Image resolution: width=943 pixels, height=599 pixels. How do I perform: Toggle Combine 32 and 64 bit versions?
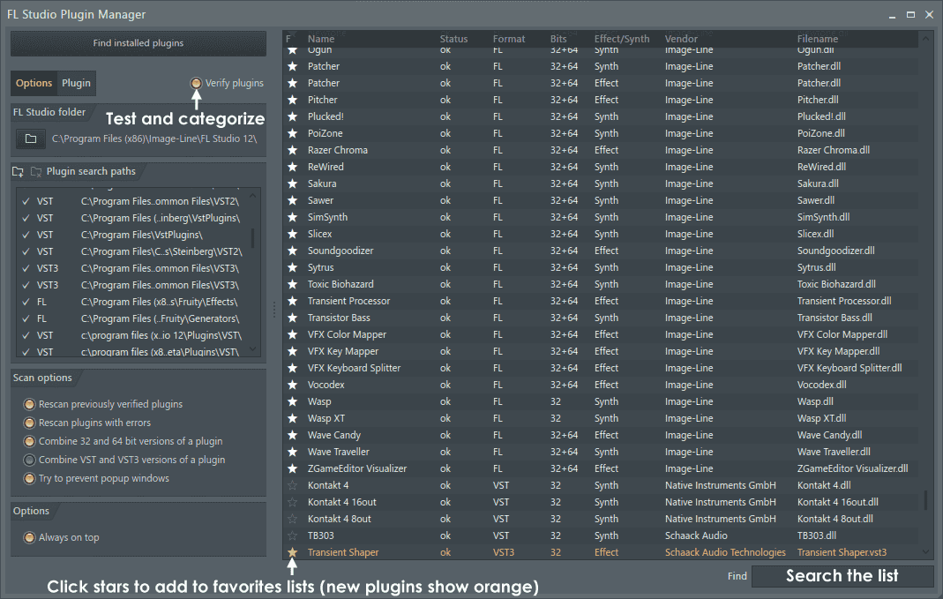pos(29,441)
